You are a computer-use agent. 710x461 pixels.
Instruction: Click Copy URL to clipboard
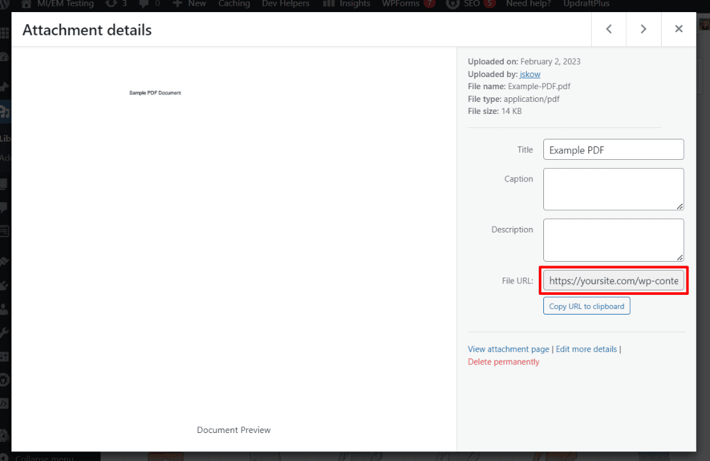point(586,306)
